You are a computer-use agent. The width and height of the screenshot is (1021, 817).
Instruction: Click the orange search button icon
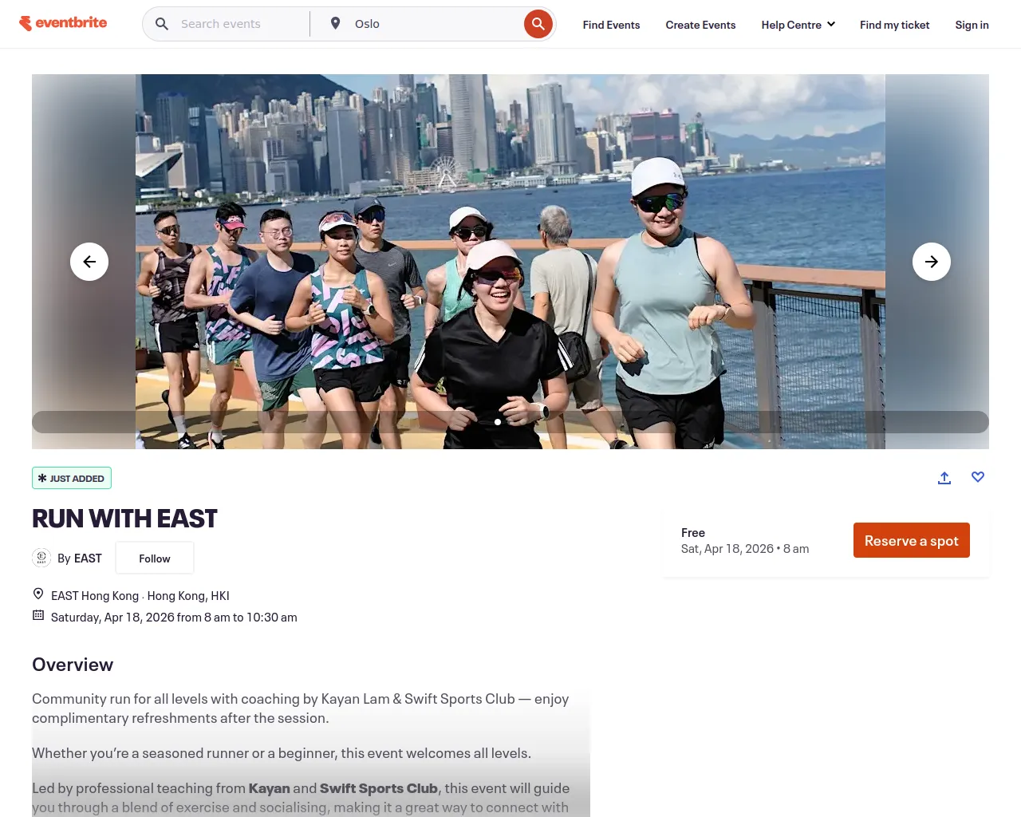pos(538,24)
